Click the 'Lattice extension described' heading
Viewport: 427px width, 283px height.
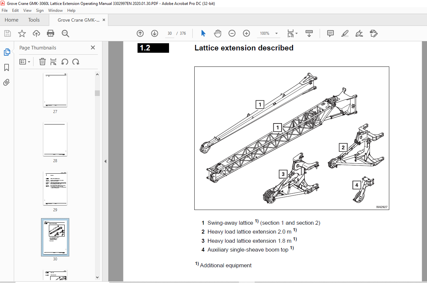tap(244, 48)
